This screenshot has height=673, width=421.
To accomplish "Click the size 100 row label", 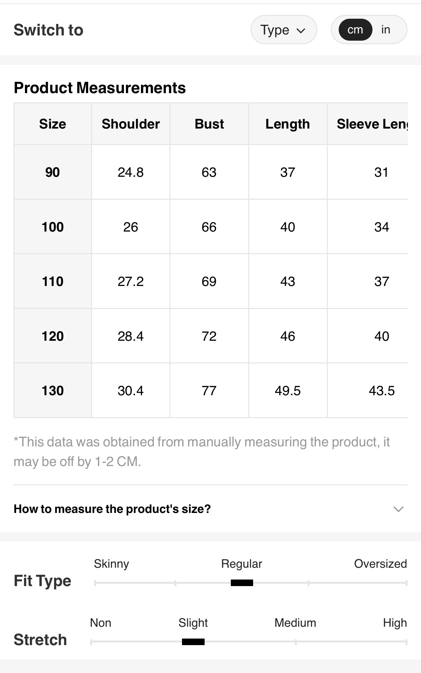I will (x=52, y=227).
